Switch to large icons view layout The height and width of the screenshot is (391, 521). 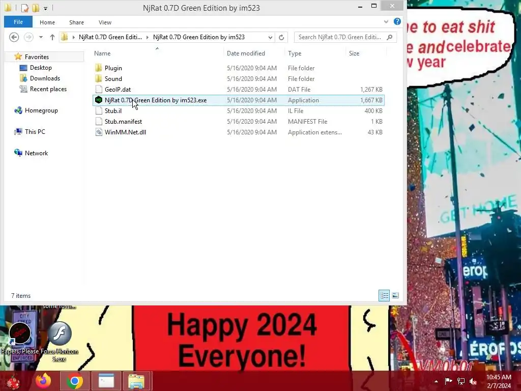click(x=395, y=295)
